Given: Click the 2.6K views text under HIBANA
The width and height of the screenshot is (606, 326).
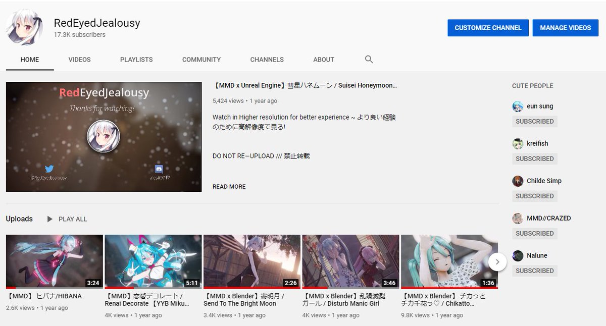Looking at the screenshot, I should pos(21,308).
